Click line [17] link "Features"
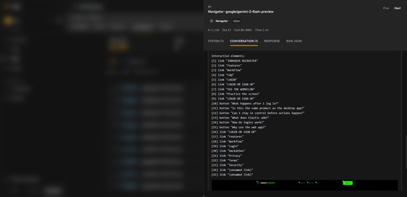 [227, 137]
